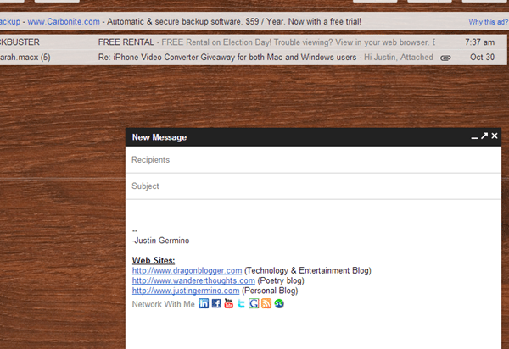Click the Recipients field
Viewport: 509px width, 349px height.
pyautogui.click(x=313, y=160)
